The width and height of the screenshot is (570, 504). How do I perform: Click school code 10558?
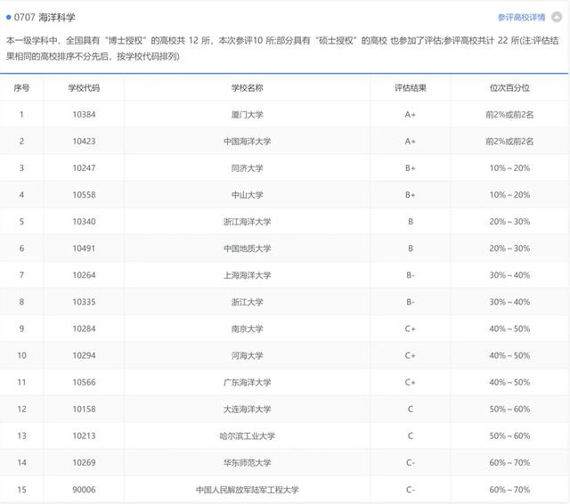coord(84,195)
